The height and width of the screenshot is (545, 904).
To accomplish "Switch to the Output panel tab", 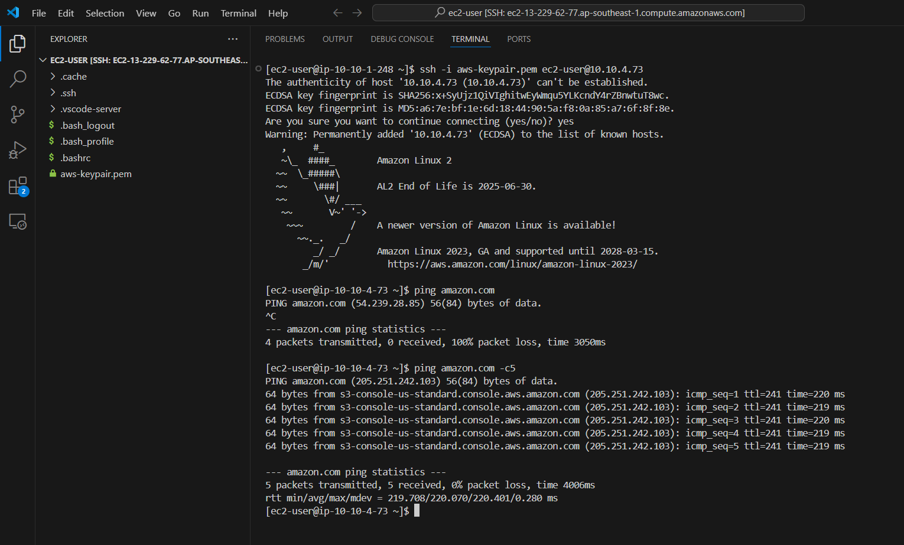I will coord(337,39).
